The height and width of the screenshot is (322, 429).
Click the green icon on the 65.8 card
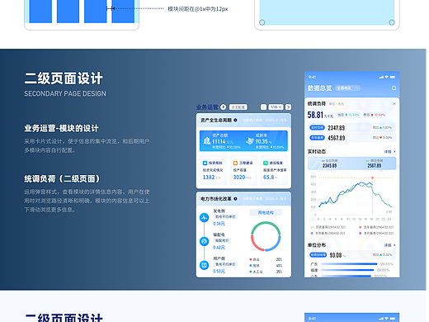point(266,163)
